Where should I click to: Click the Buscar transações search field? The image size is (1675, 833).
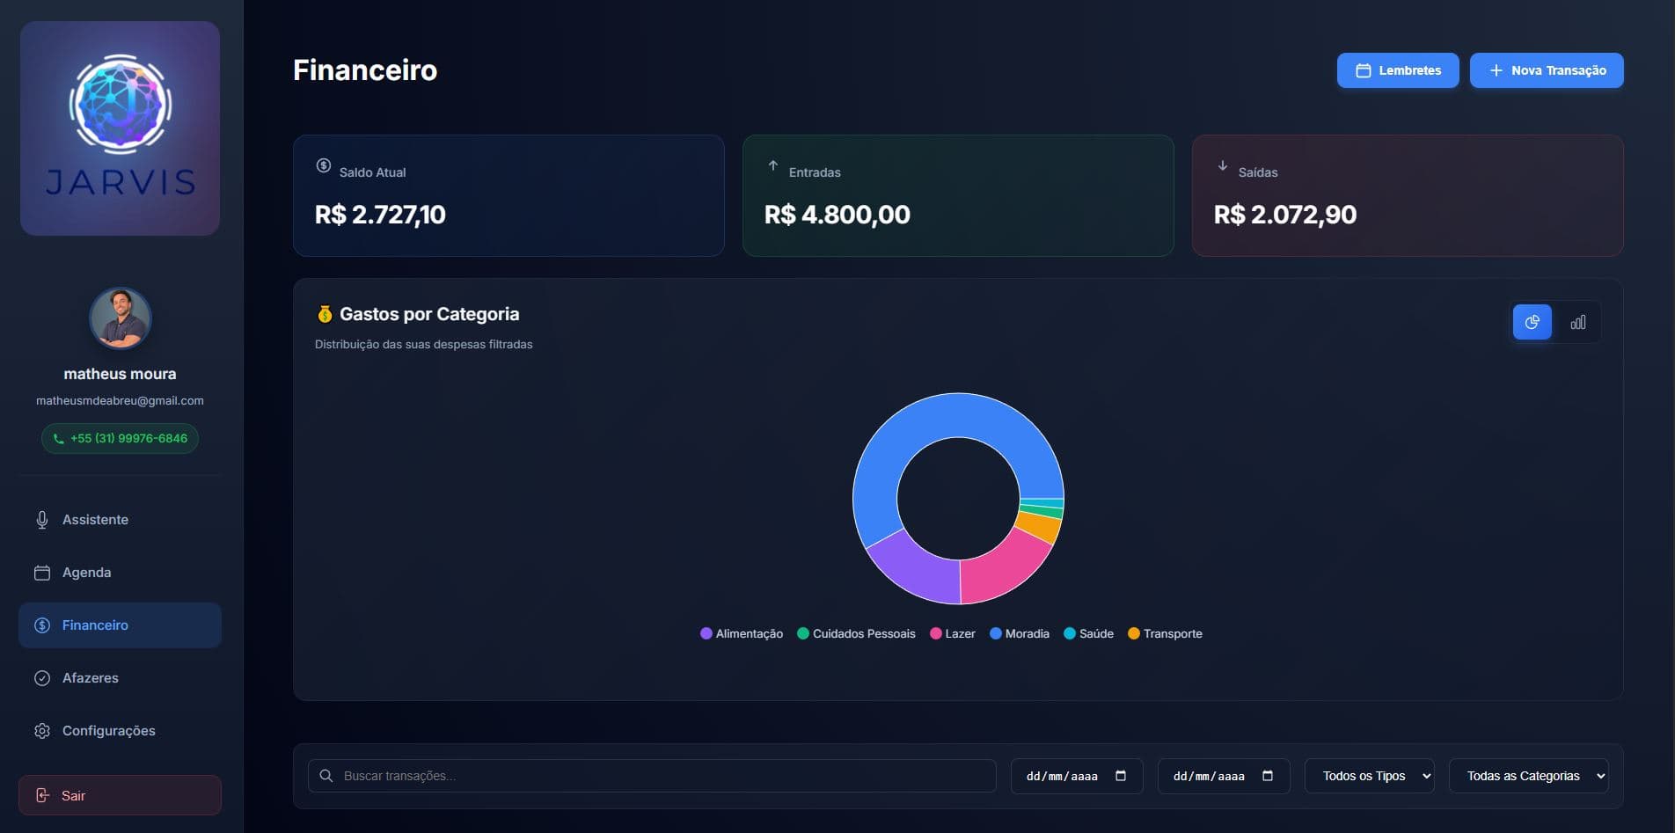point(653,776)
